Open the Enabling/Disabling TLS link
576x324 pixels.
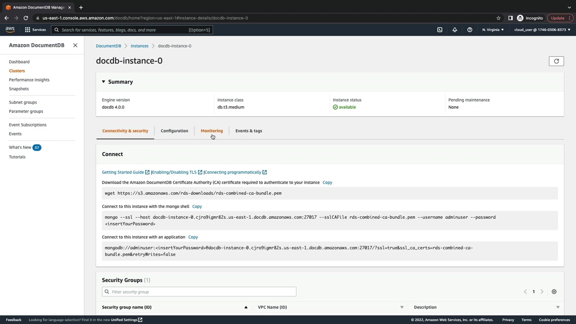point(177,172)
